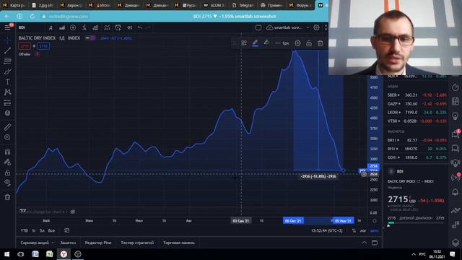Toggle magnet mode in left sidebar

point(7,152)
